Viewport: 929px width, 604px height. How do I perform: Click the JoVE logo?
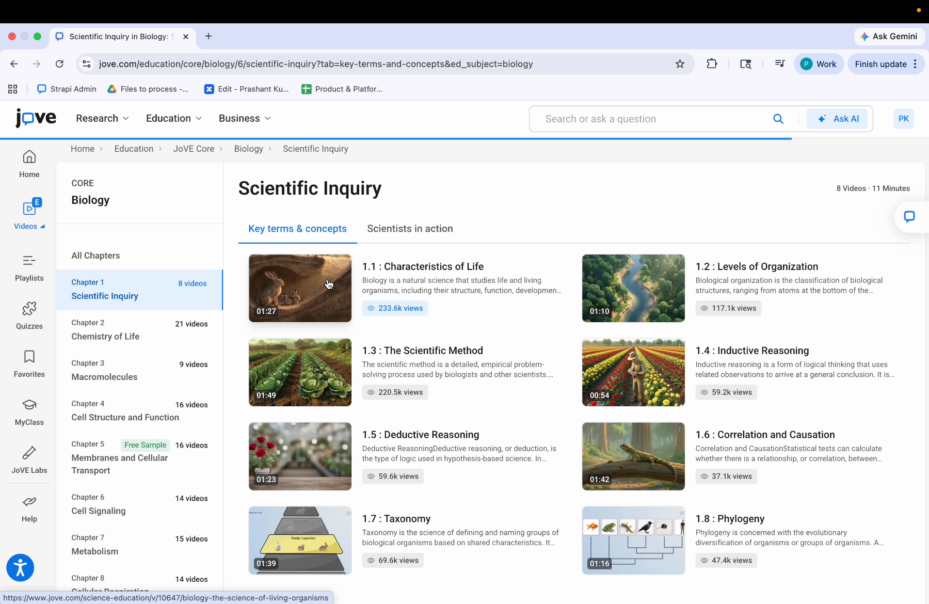[36, 118]
